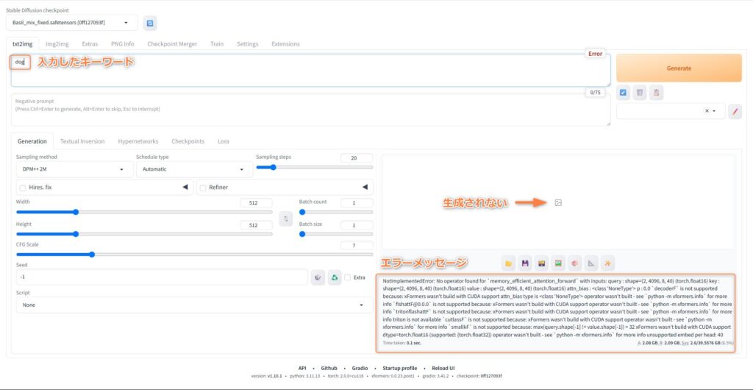Screen dimensions: 753x390
Task: Open the Lora tab
Action: 223,141
